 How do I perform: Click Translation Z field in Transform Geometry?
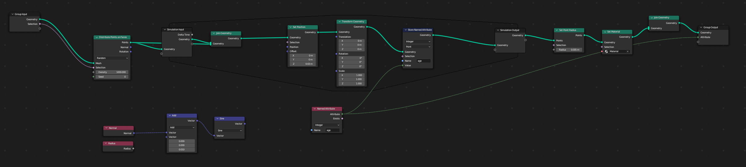tap(352, 49)
